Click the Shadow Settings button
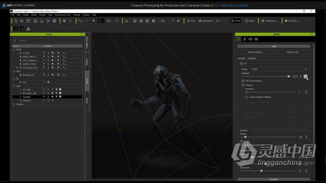Viewport: 326px width, 183px height. [x=255, y=52]
